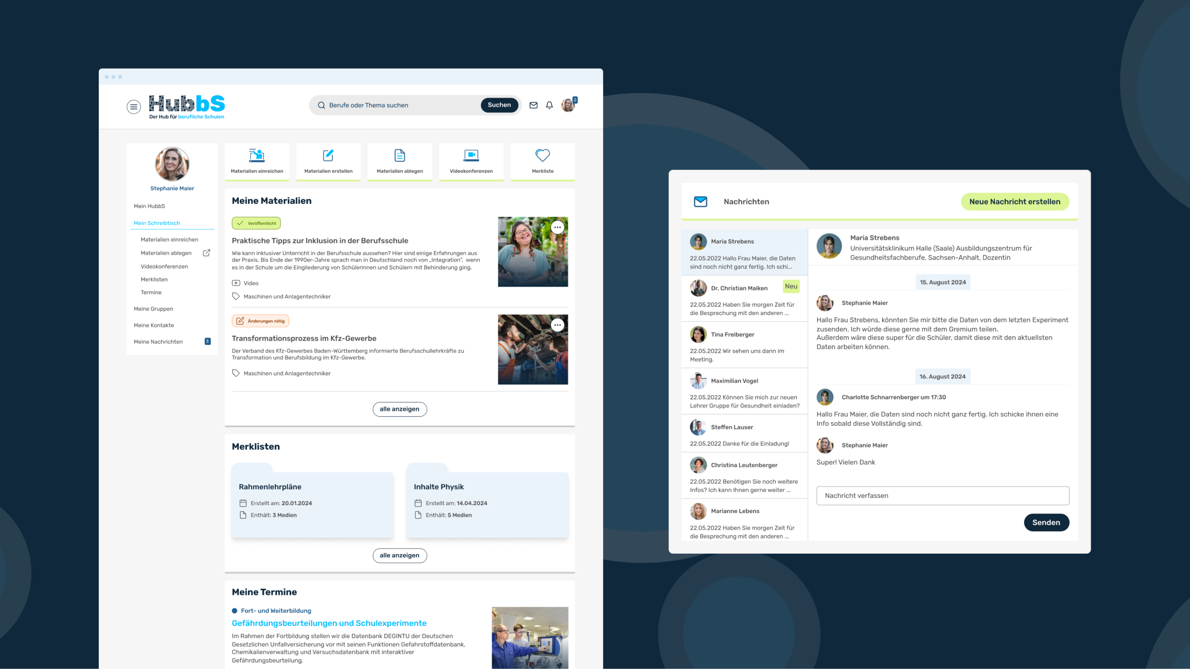Open Meine Nachrichten from the sidebar
Image resolution: width=1190 pixels, height=669 pixels.
point(158,342)
